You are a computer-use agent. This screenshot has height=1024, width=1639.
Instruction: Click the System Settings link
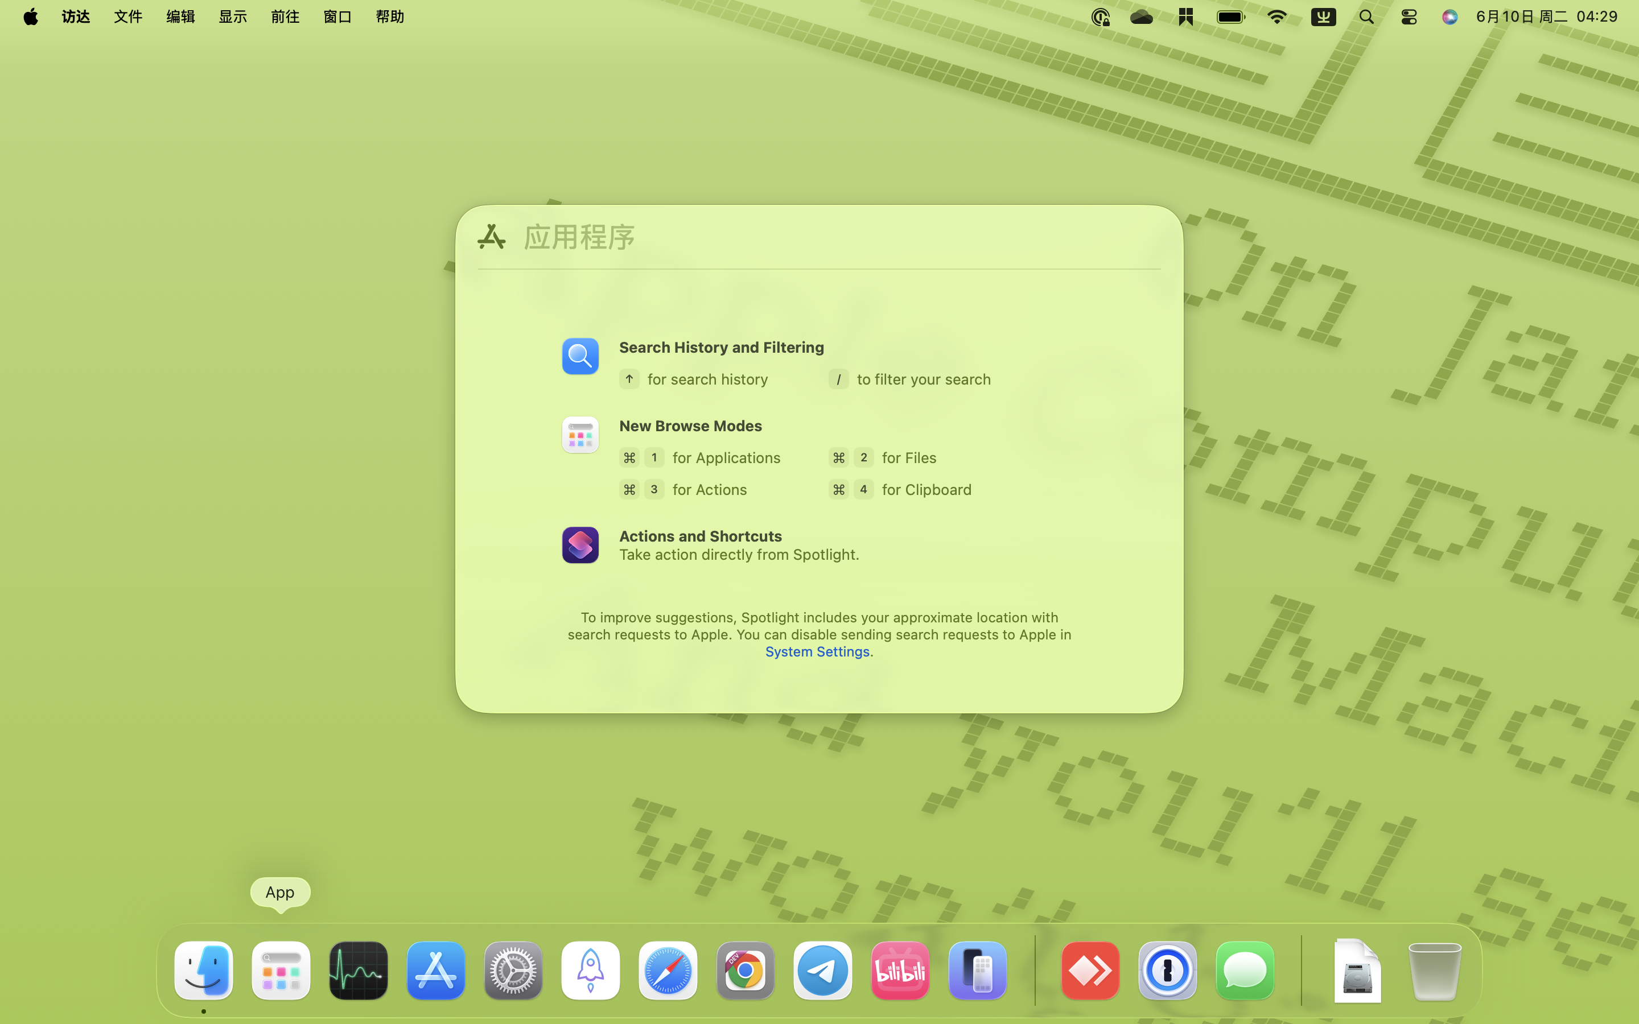(x=817, y=651)
